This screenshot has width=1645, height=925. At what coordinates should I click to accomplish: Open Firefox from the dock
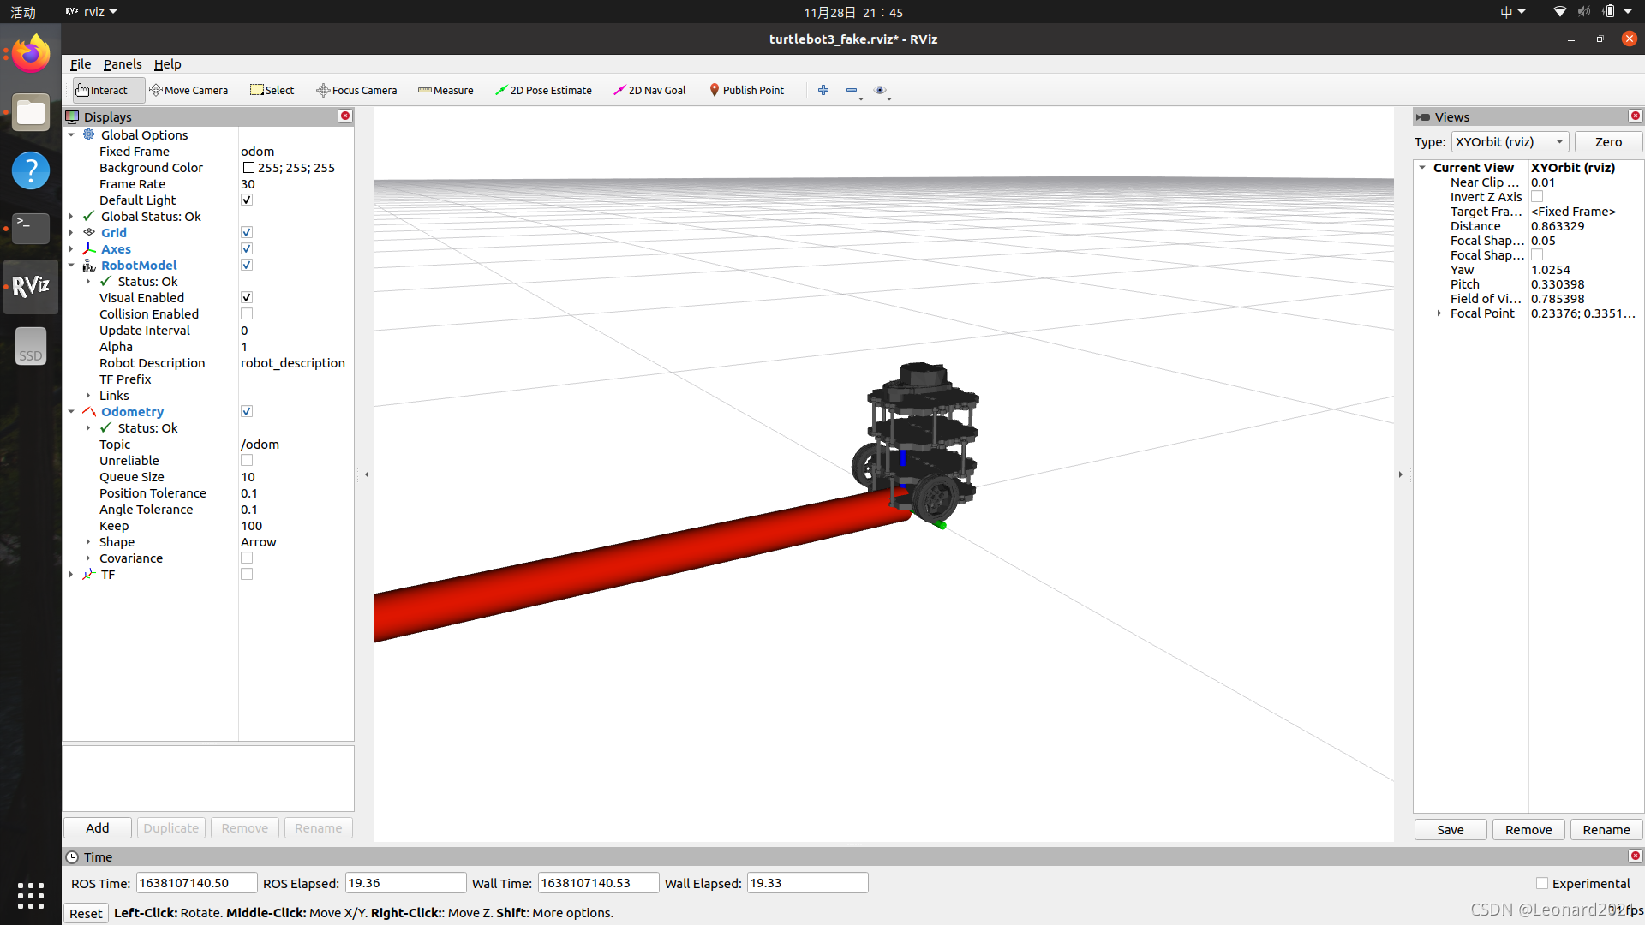[31, 55]
